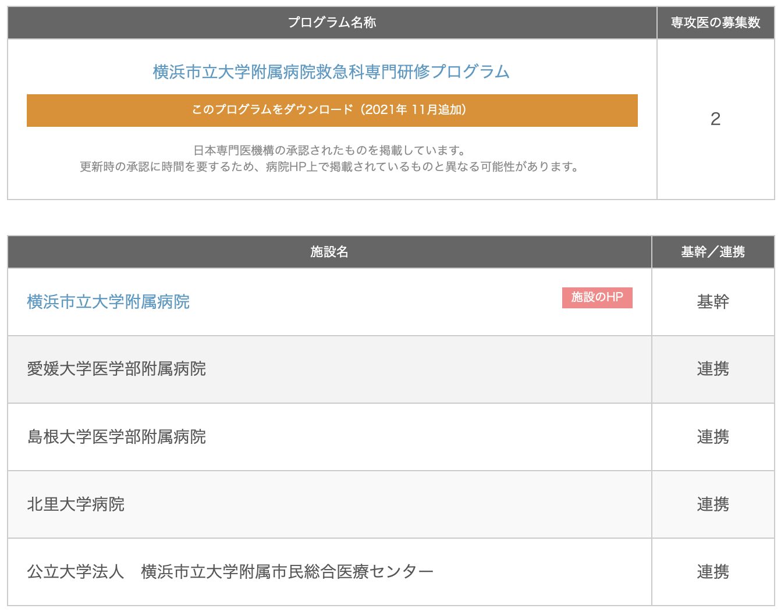The image size is (781, 612).
Task: Click 連携 in the 愛媛大学 row
Action: click(713, 369)
